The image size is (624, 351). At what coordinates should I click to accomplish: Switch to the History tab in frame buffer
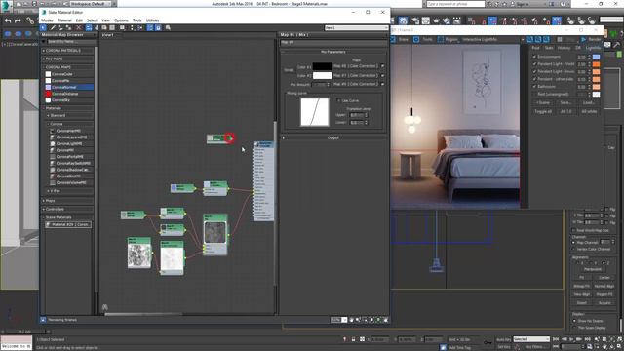click(564, 48)
